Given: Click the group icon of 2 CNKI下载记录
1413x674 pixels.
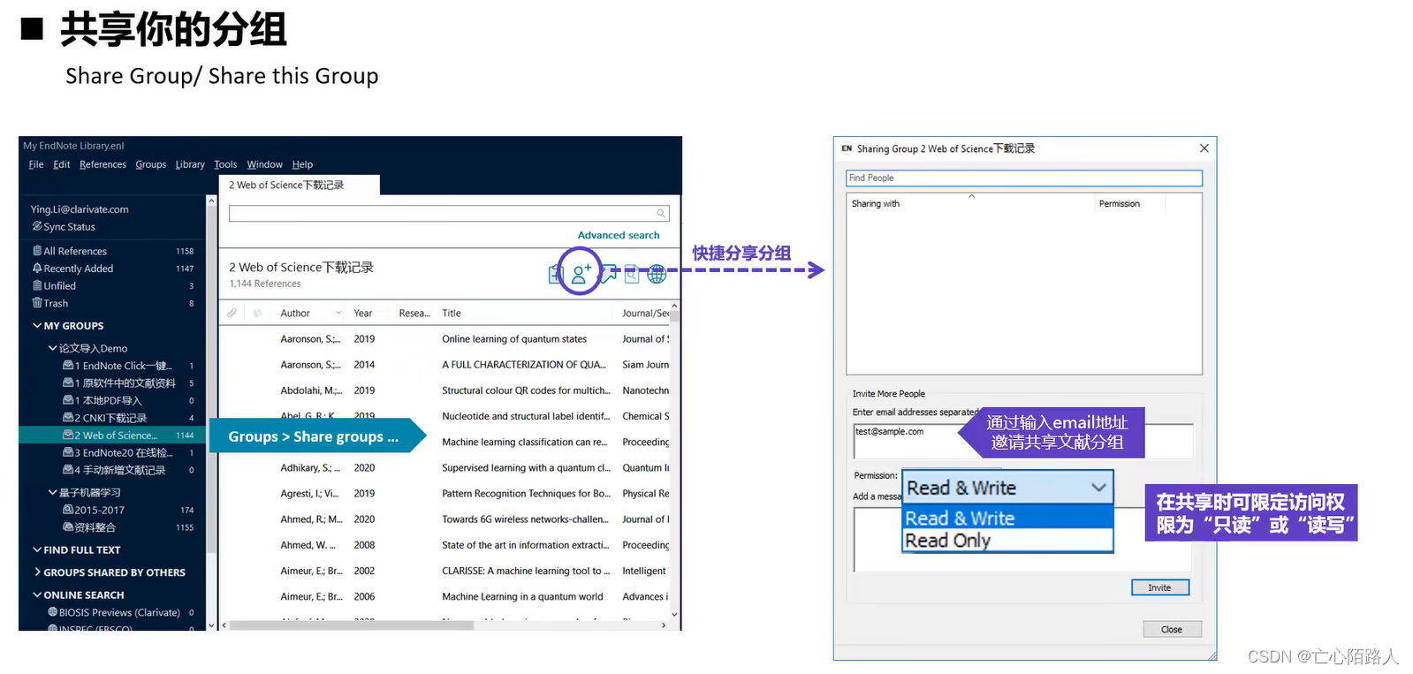Looking at the screenshot, I should point(68,418).
